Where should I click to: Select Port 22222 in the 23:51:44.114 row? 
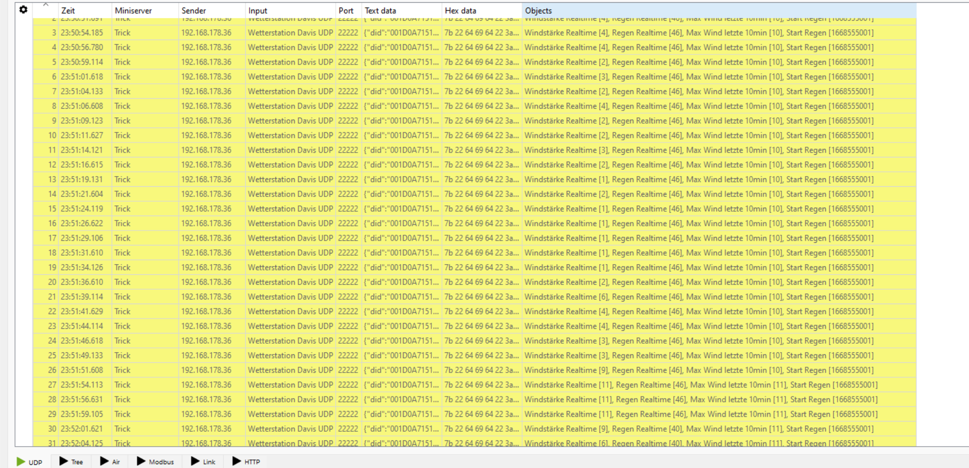[348, 326]
